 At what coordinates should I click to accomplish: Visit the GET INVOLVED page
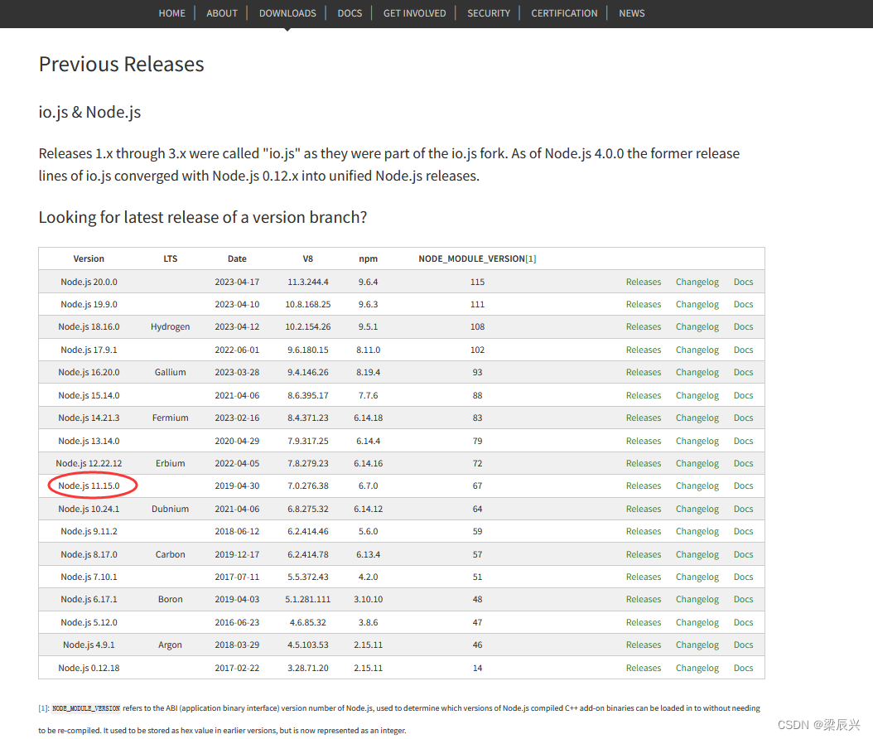point(414,12)
